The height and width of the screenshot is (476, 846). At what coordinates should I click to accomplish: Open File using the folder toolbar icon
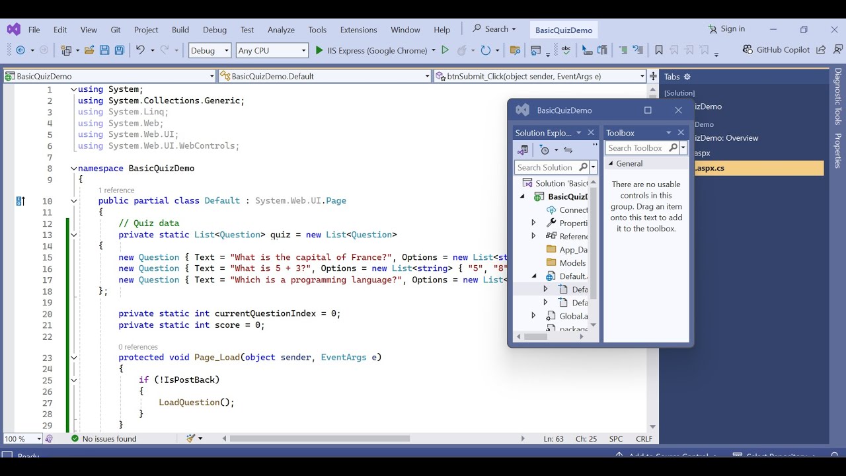click(89, 50)
